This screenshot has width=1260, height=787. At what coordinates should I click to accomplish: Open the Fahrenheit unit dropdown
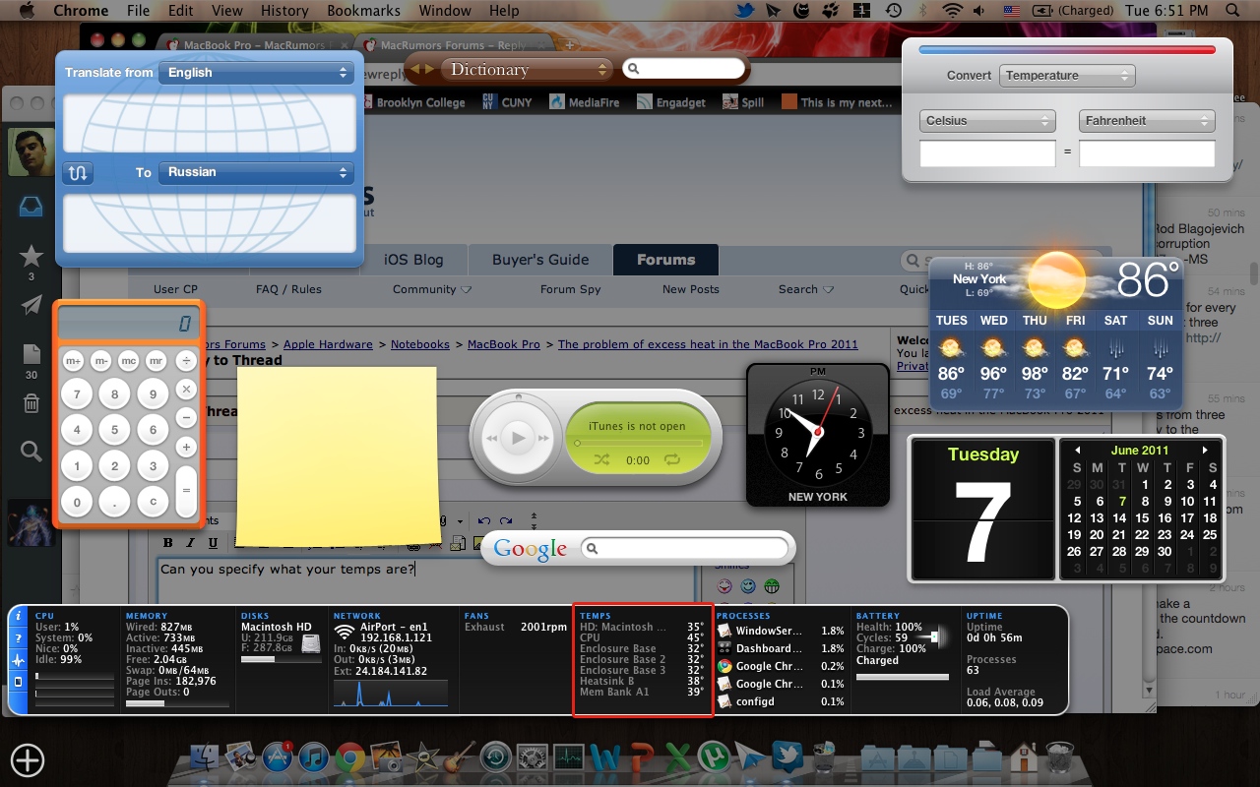pyautogui.click(x=1147, y=121)
